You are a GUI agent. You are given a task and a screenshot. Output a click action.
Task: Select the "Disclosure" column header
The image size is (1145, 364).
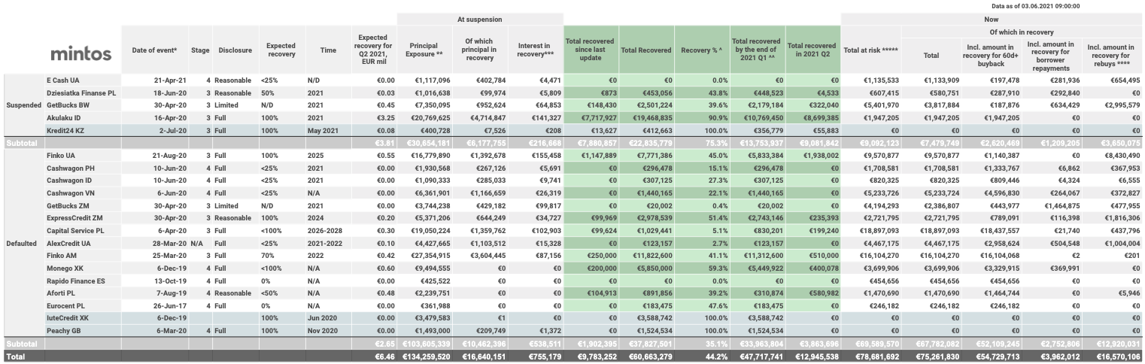click(235, 50)
